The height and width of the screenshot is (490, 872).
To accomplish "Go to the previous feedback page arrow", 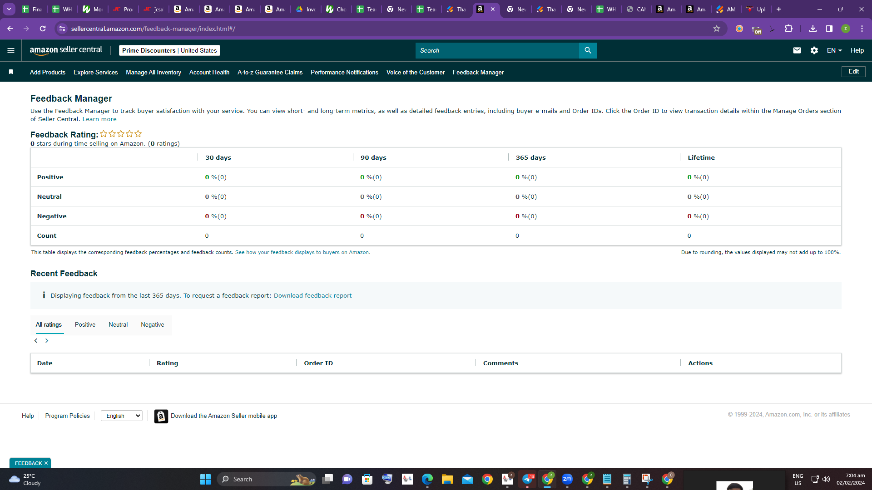I will [36, 341].
